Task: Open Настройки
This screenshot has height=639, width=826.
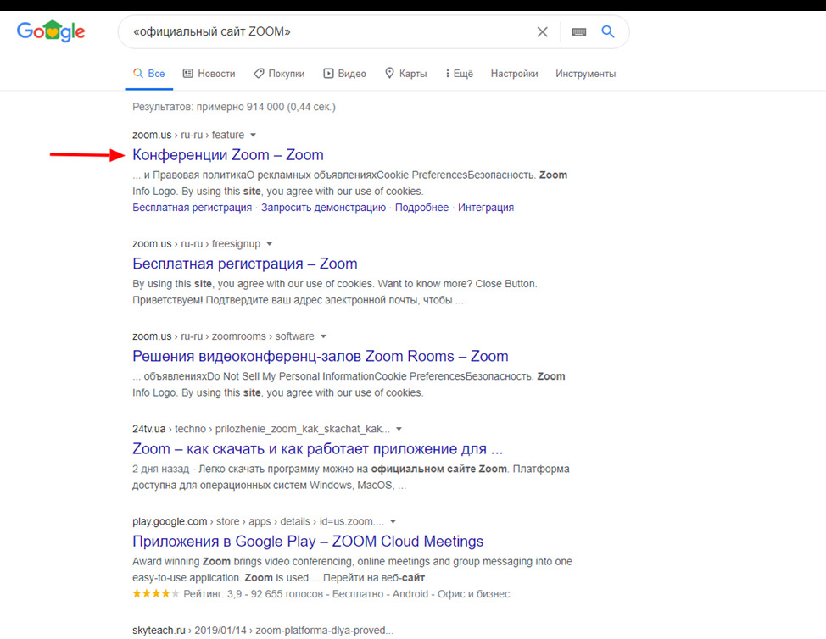Action: 514,74
